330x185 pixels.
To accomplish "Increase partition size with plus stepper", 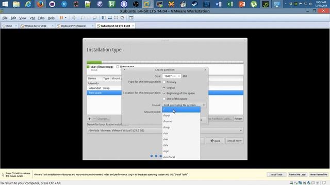I will click(x=179, y=76).
